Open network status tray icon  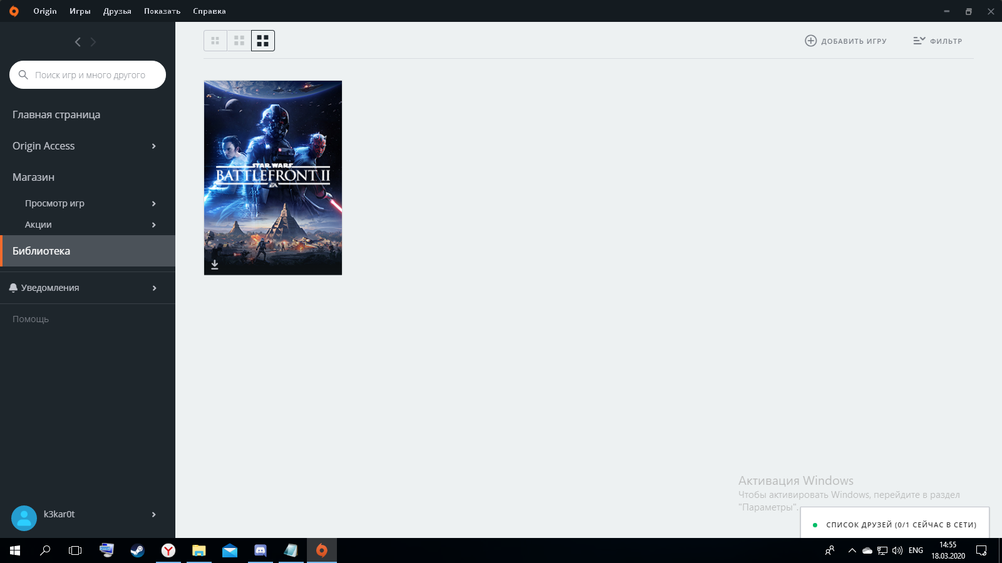click(x=882, y=550)
